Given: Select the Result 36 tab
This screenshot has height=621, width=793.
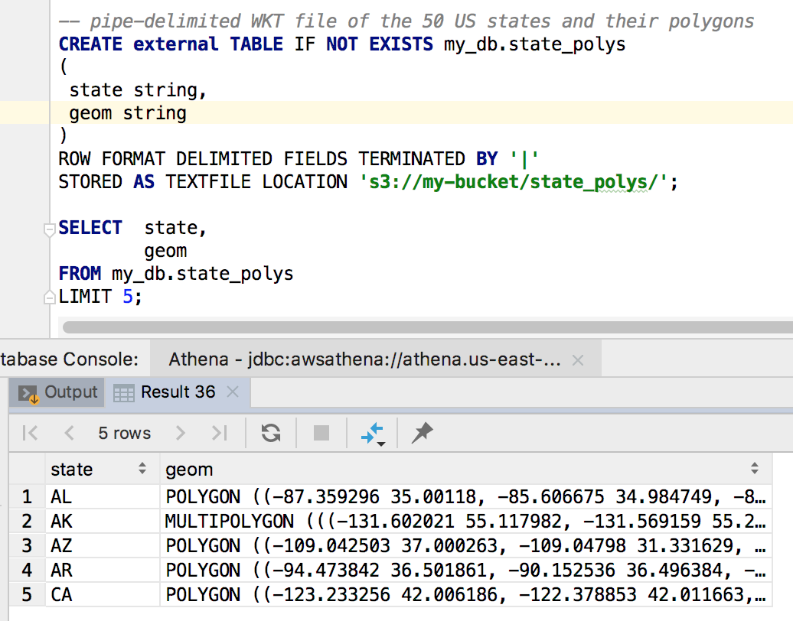Looking at the screenshot, I should [178, 392].
